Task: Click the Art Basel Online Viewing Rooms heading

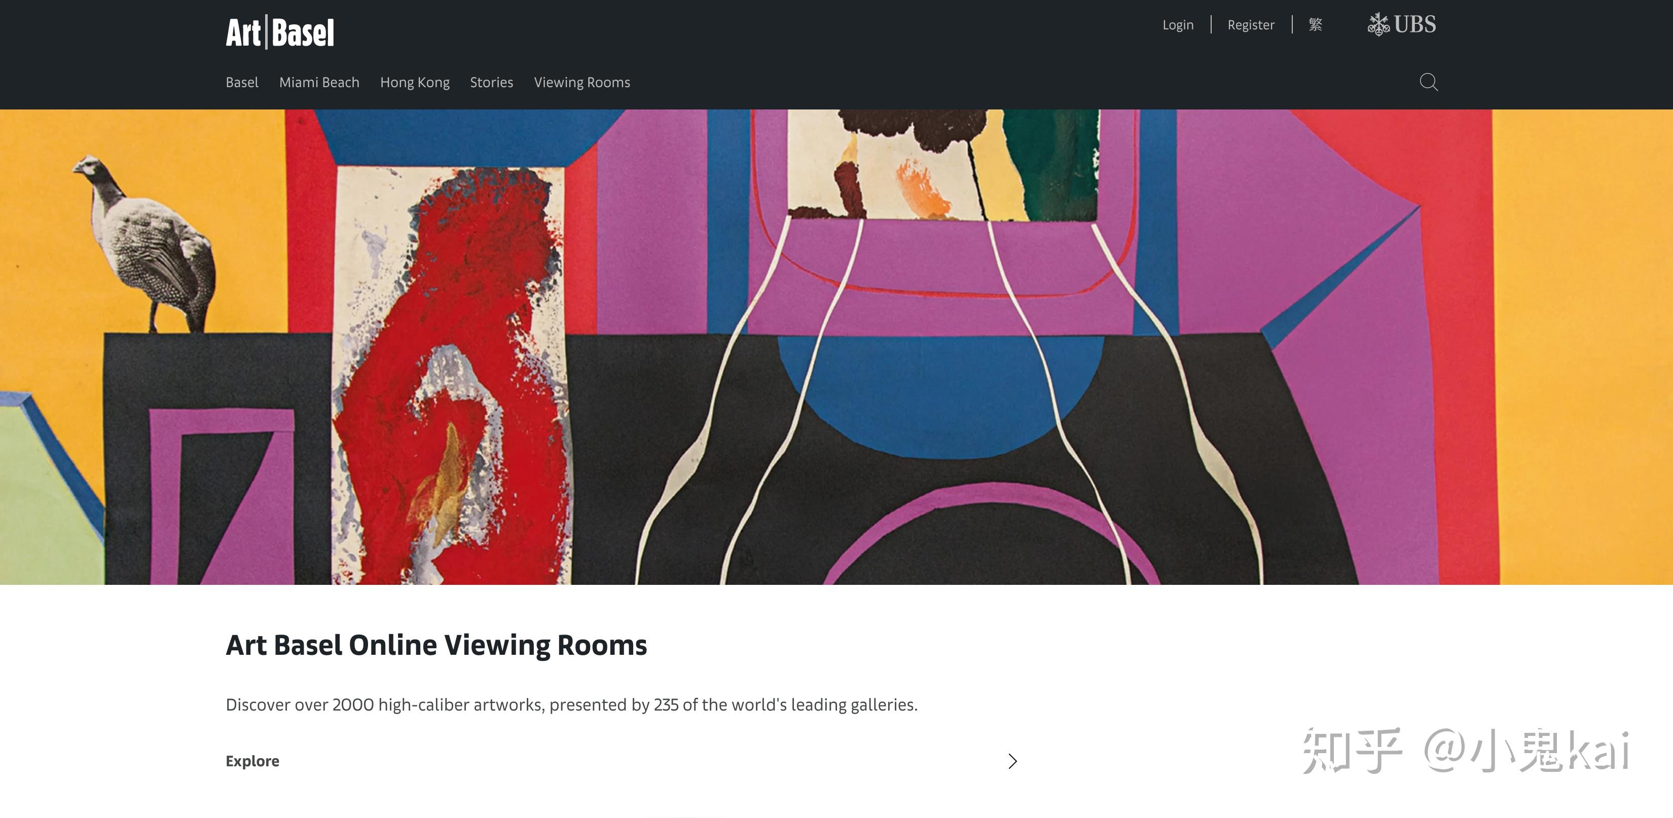Action: pos(436,645)
